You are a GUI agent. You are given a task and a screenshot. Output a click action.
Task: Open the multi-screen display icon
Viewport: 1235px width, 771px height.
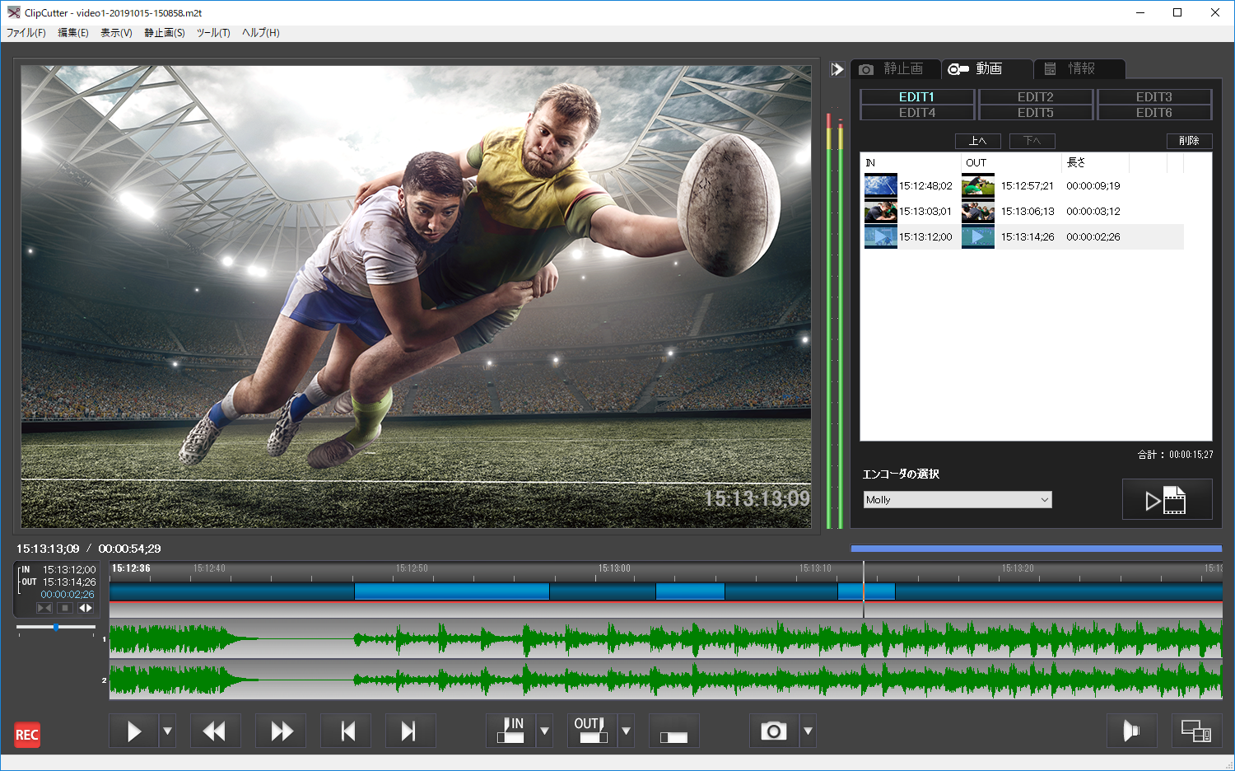click(1195, 731)
